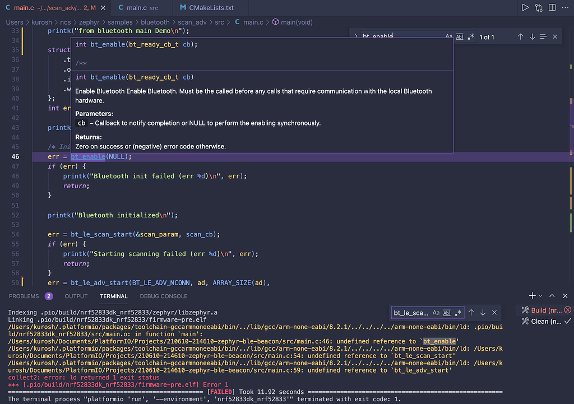Go to next terminal find match
The height and width of the screenshot is (404, 574).
[483, 313]
